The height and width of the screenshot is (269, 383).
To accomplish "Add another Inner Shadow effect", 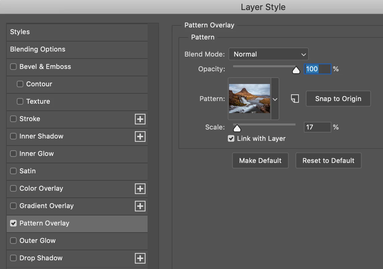I will click(x=140, y=137).
